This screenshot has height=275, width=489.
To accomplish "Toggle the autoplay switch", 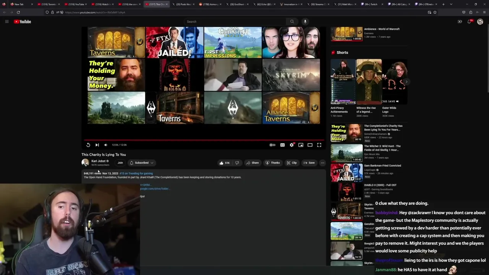I will (x=272, y=145).
